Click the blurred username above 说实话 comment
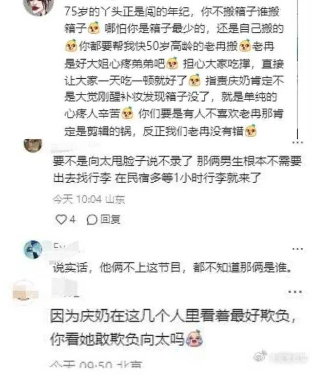 click(x=65, y=246)
